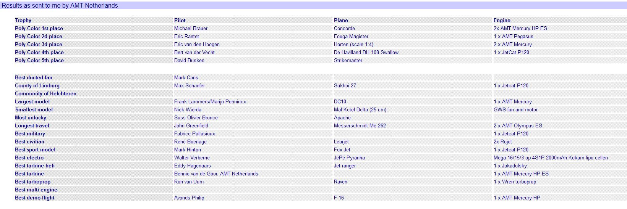Select the 'Pilot' column header
The image size is (627, 209).
tap(180, 20)
